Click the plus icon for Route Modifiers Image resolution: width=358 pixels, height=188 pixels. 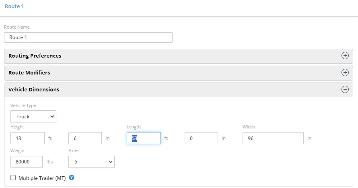[345, 73]
